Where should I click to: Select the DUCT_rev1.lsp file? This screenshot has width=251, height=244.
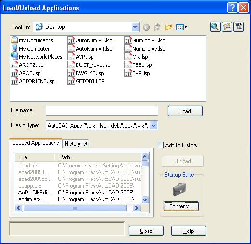[89, 65]
